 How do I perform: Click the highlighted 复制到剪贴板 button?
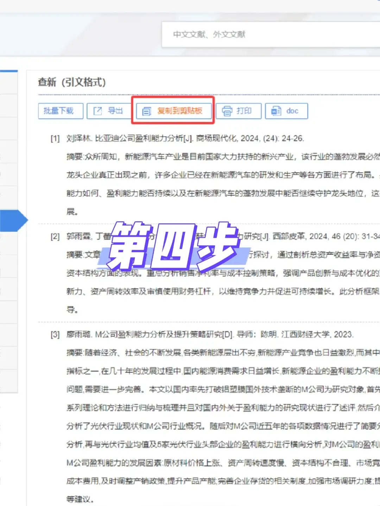(x=173, y=111)
